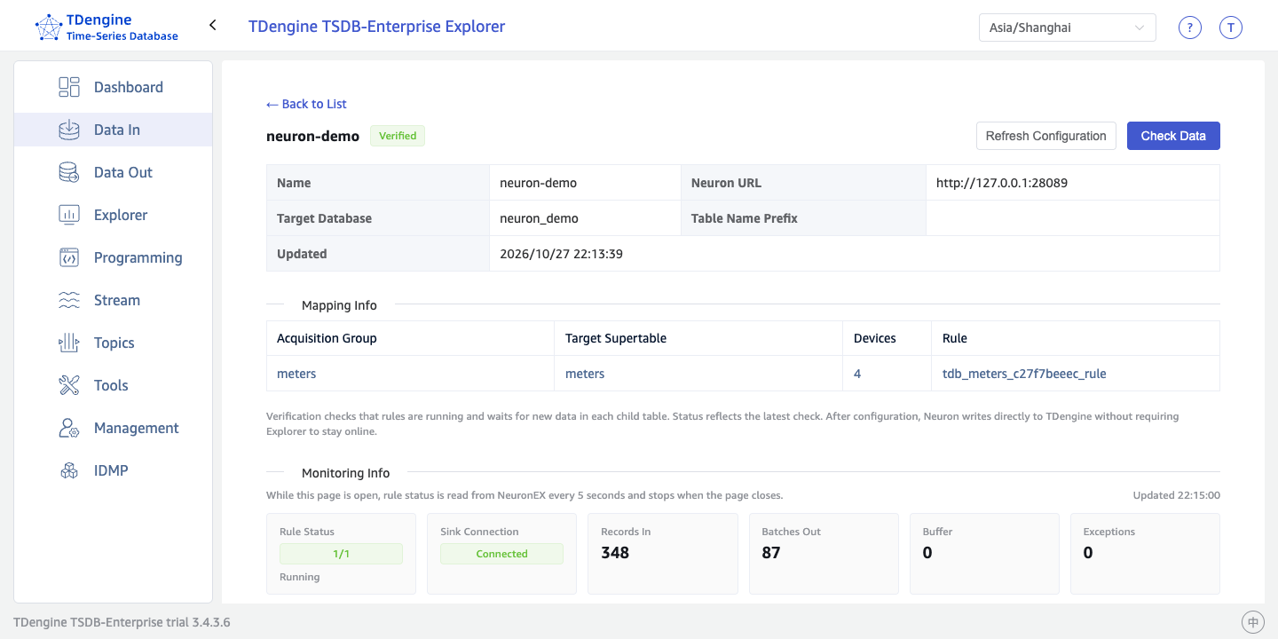Open the meters acquisition group link

click(x=296, y=374)
